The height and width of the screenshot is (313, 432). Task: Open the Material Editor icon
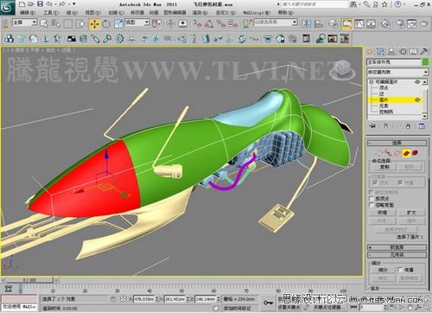[385, 23]
